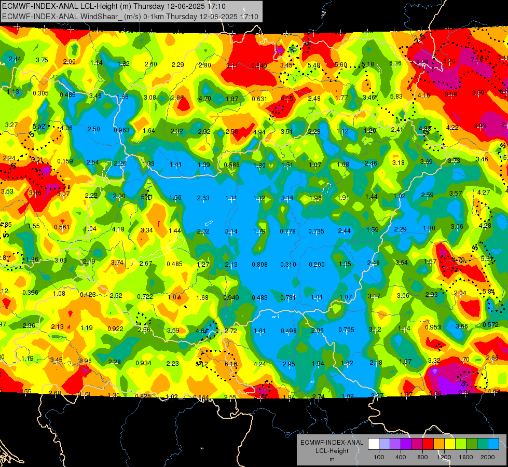508x467 pixels.
Task: Click the wind shear value '2.63'
Action: click(203, 198)
